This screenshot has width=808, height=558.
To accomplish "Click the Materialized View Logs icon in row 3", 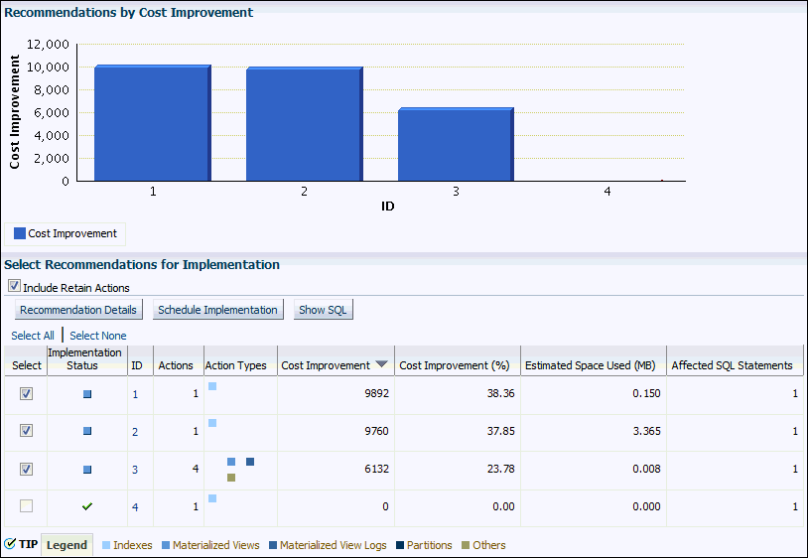I will pos(250,462).
